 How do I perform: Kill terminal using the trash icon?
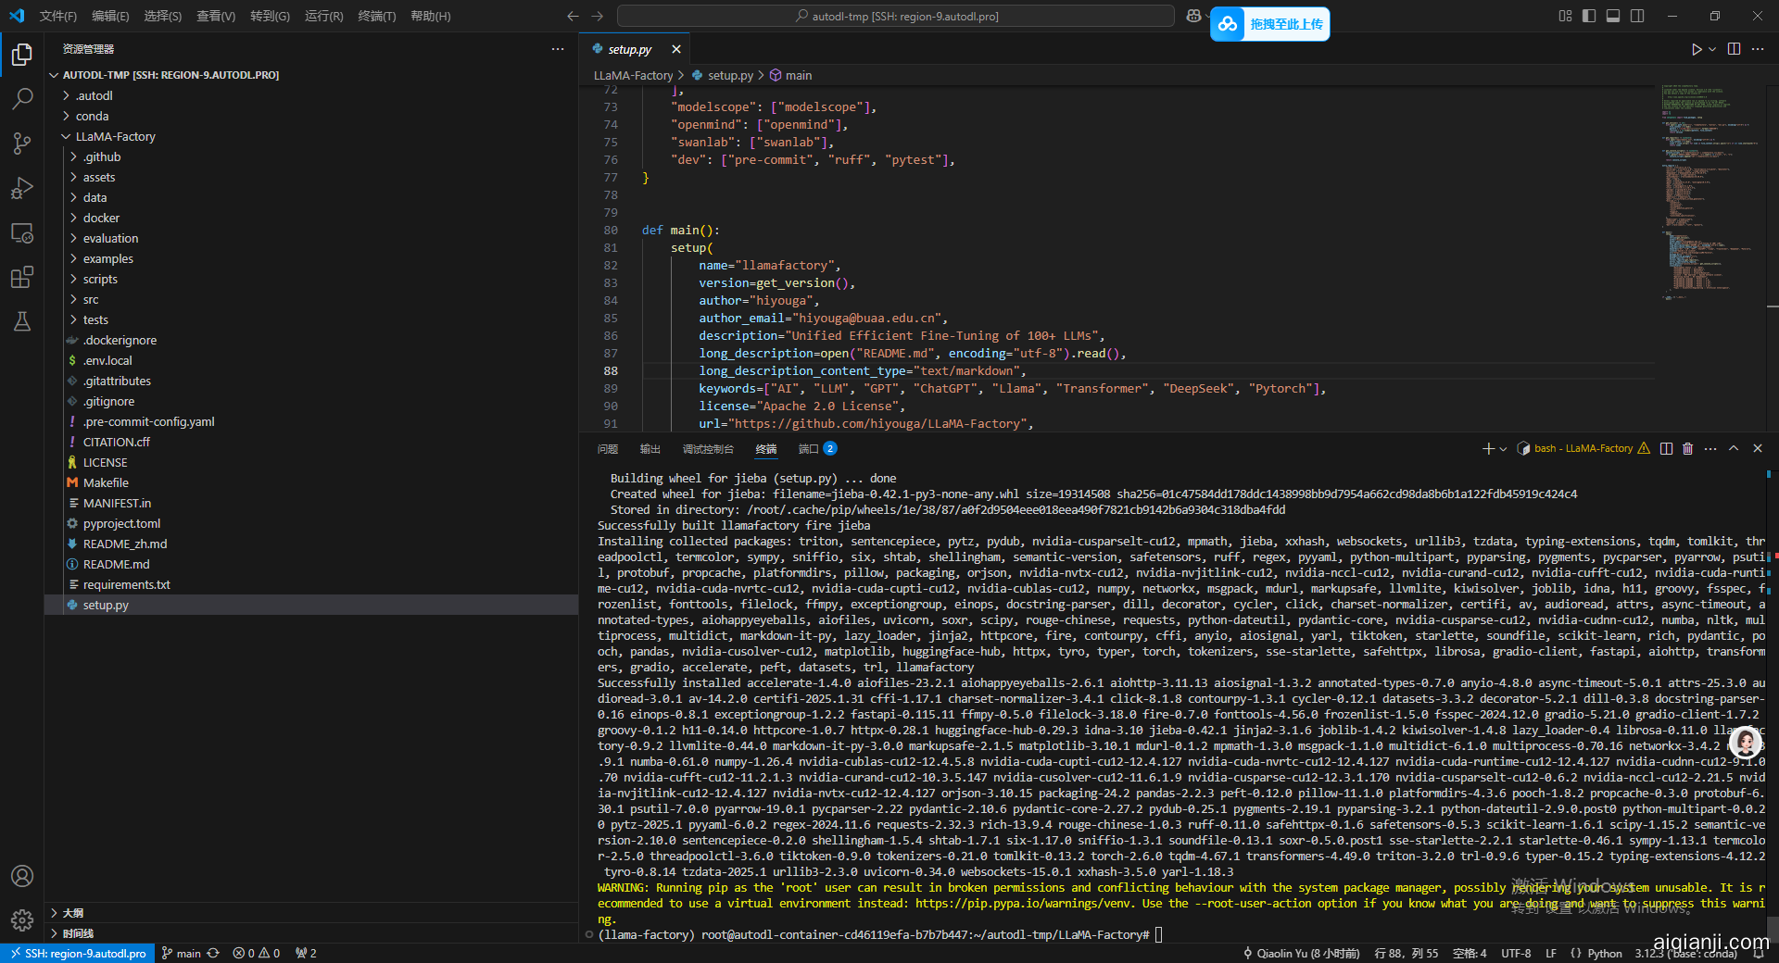(1687, 448)
